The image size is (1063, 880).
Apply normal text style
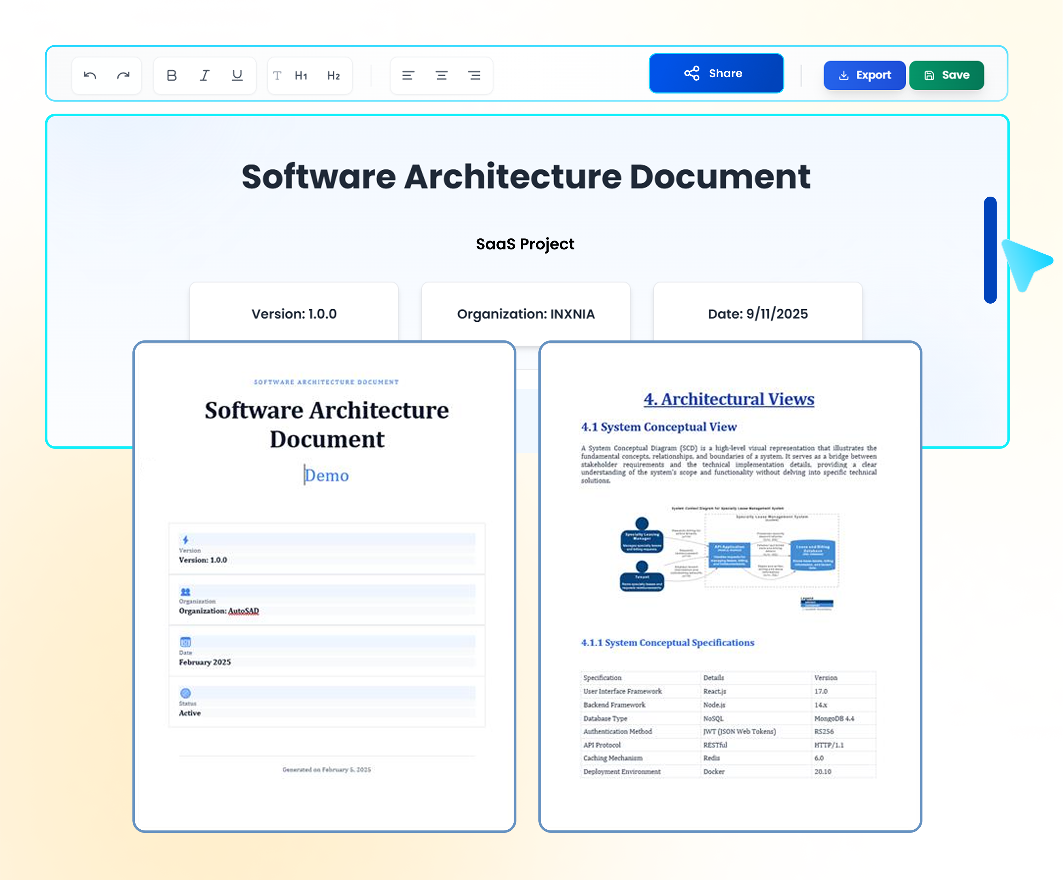(277, 75)
